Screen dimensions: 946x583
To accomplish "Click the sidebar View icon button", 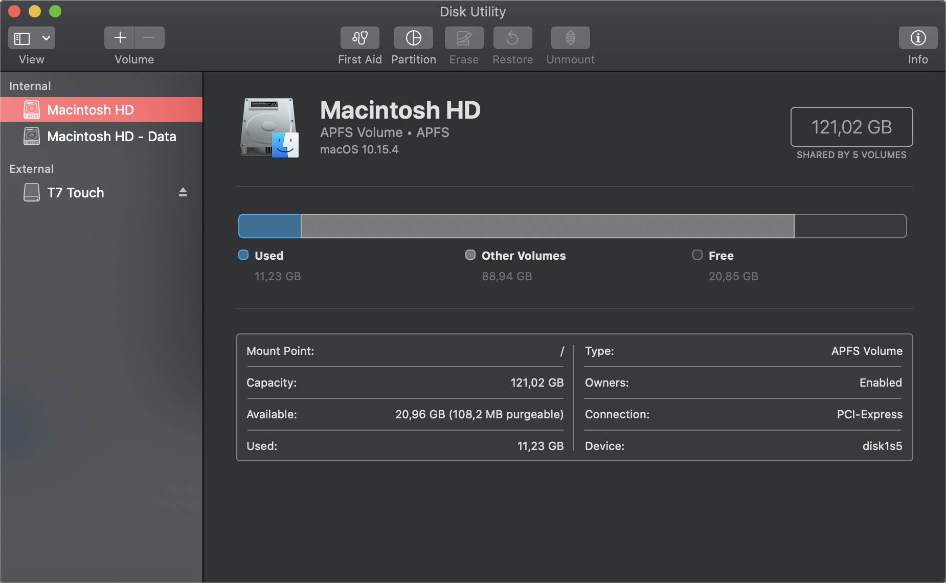I will click(x=22, y=38).
